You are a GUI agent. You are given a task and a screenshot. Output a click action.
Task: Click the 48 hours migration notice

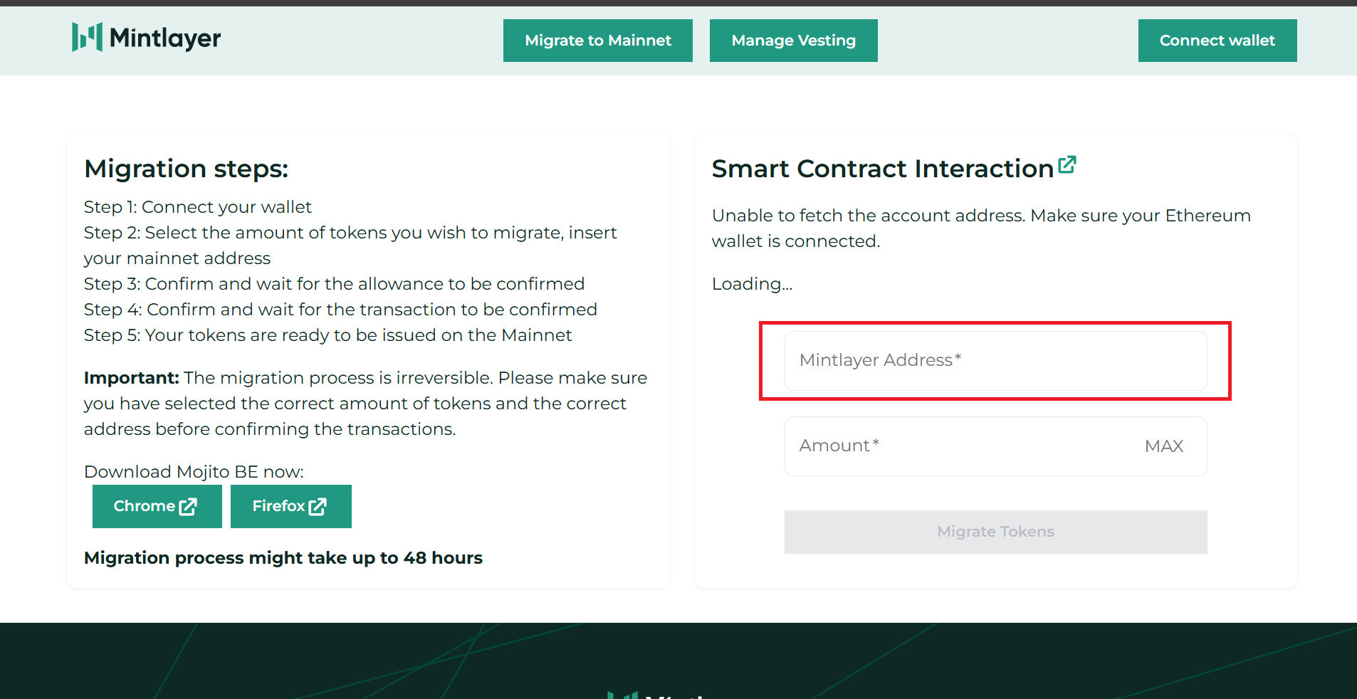283,558
